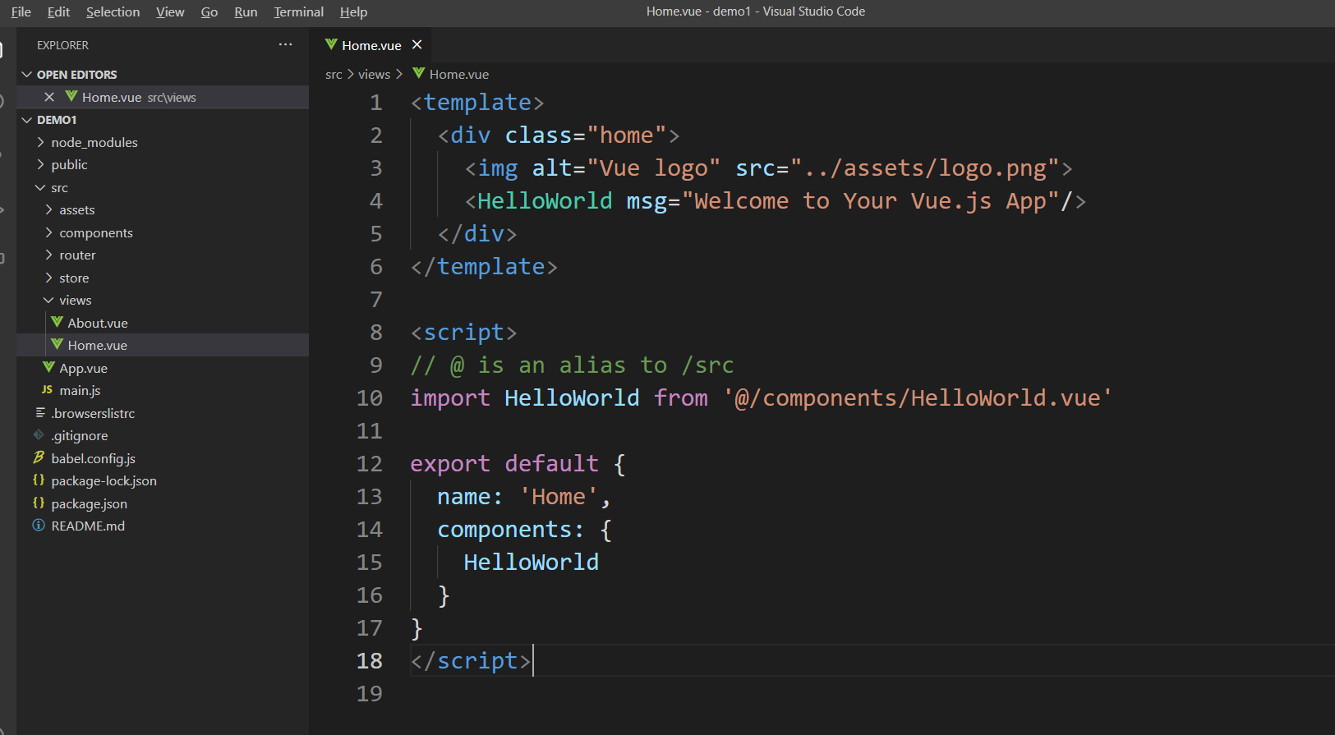Click the git icon beside .gitignore
The height and width of the screenshot is (735, 1335).
click(39, 434)
